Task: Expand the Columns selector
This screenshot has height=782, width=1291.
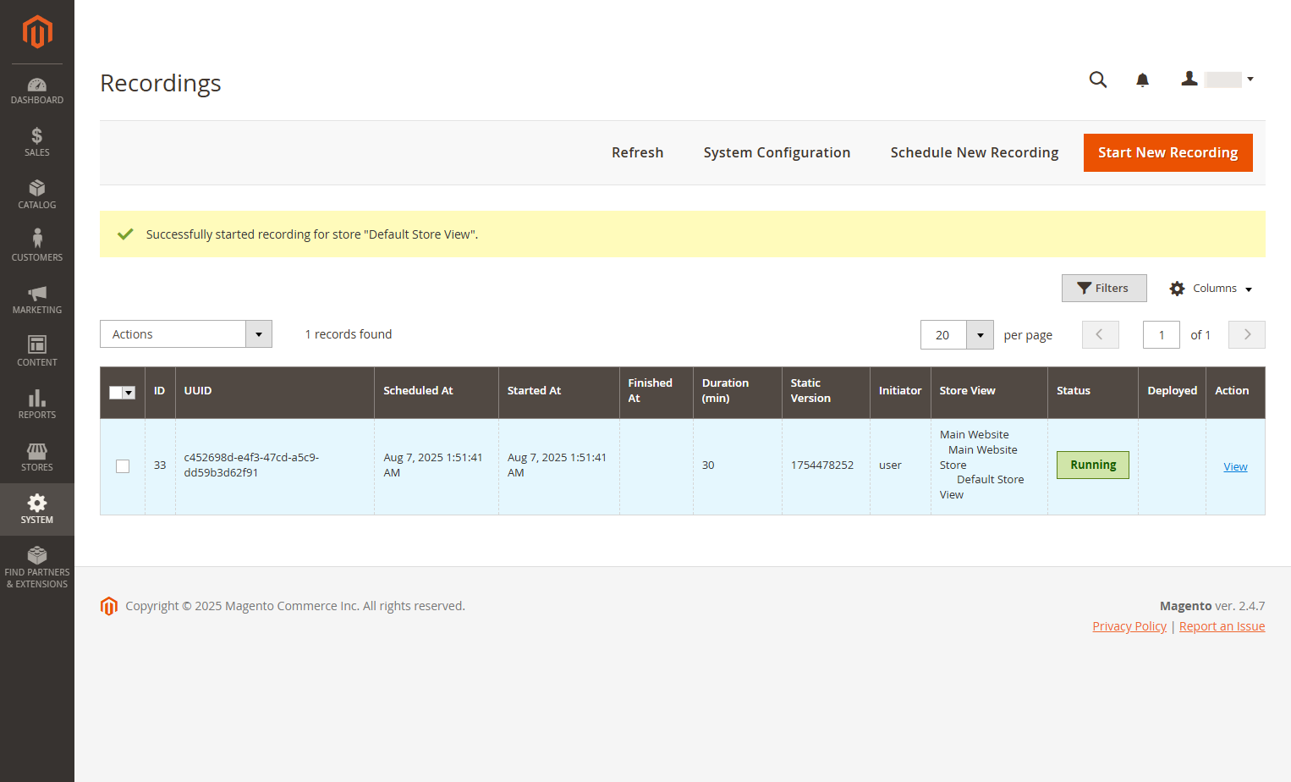Action: [x=1211, y=289]
